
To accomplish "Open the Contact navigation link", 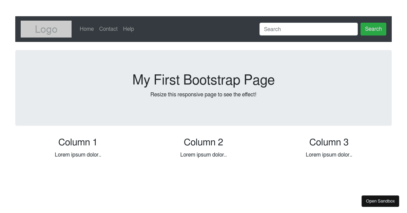I will (108, 29).
